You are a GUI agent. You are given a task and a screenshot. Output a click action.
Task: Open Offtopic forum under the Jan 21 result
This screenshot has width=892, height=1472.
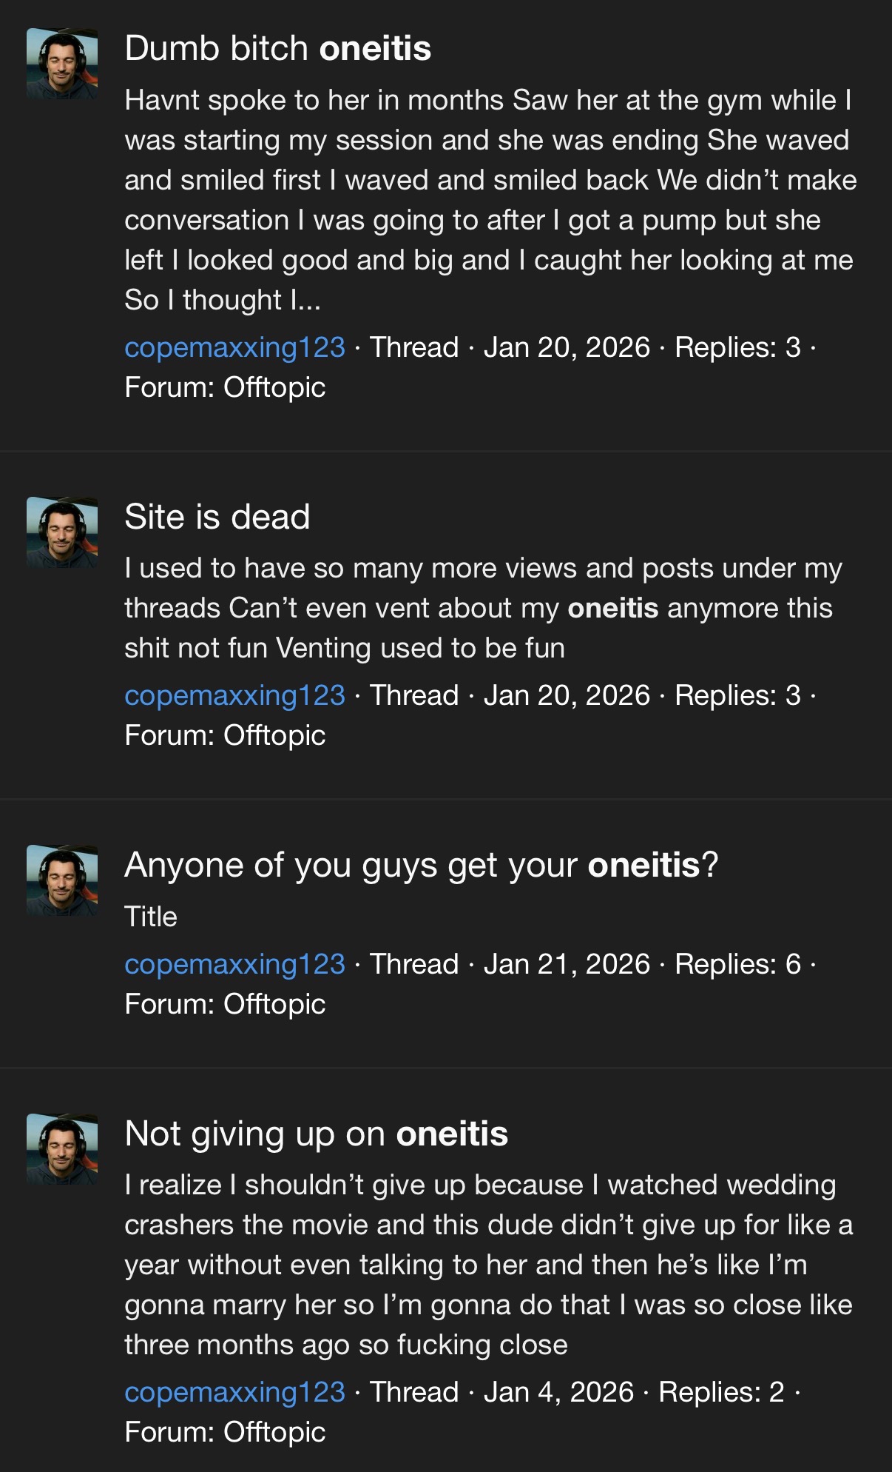274,1004
